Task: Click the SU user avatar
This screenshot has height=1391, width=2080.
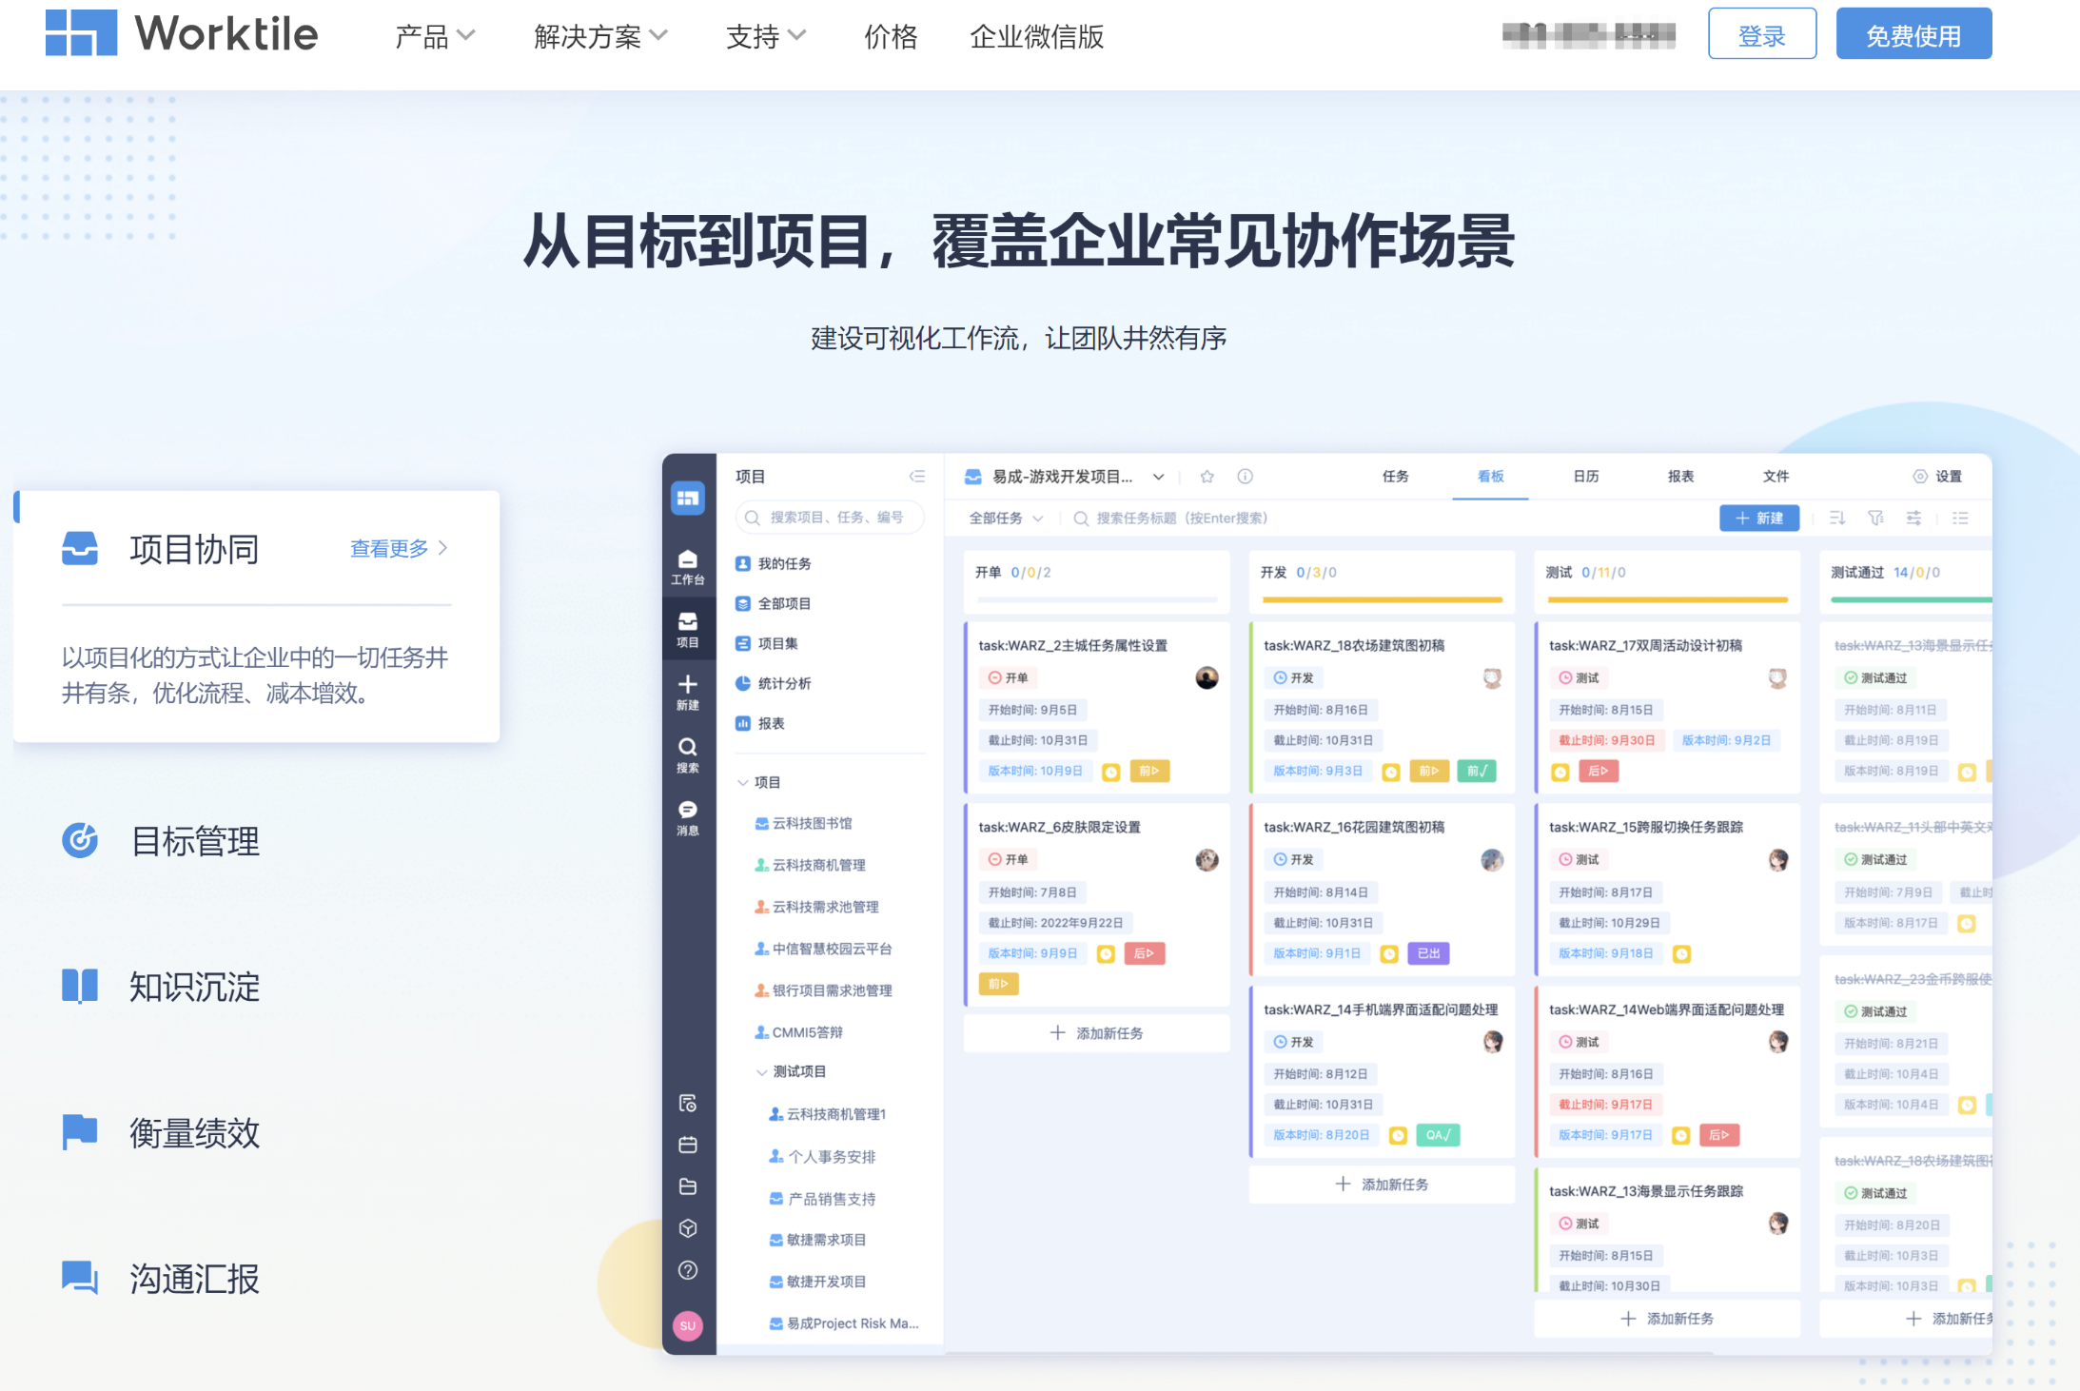Action: (688, 1325)
